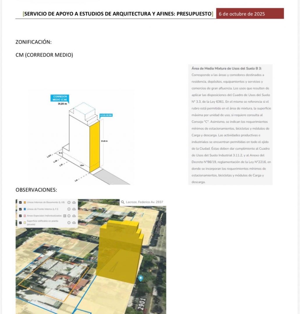The width and height of the screenshot is (300, 314).
Task: Download the Áreas Especiales Individualizadas layer
Action: point(74,216)
